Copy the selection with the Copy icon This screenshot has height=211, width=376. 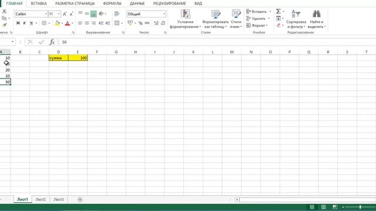point(4,18)
